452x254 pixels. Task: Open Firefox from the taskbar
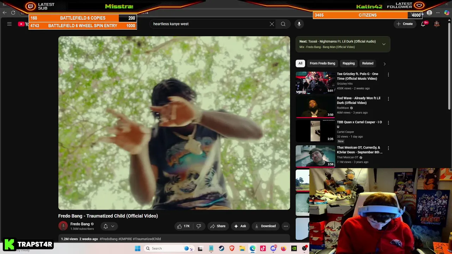tap(284, 248)
